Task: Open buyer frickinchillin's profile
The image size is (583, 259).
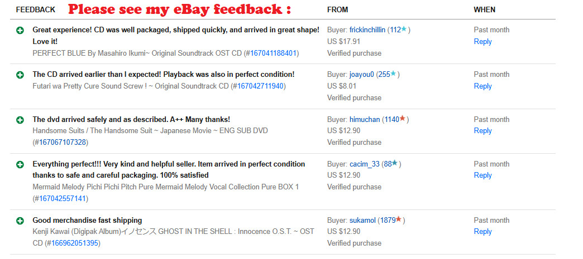Action: (367, 30)
